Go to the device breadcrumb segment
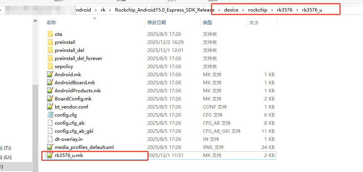This screenshot has width=363, height=172. 231,10
